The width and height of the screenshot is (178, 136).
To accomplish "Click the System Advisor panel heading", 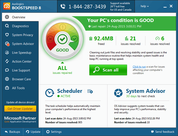I will 145,91.
